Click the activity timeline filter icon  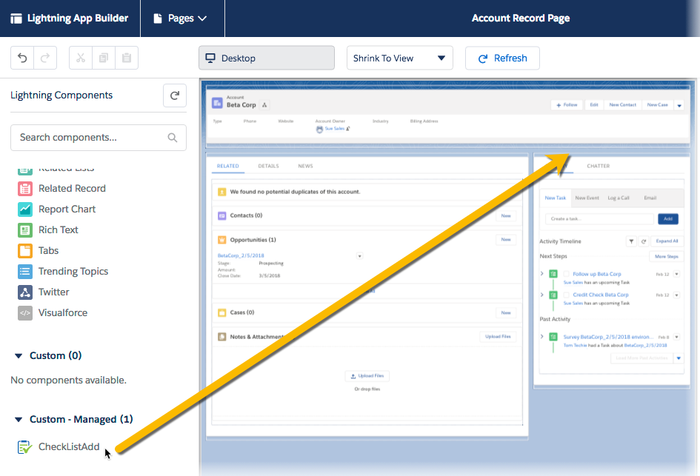click(x=631, y=241)
